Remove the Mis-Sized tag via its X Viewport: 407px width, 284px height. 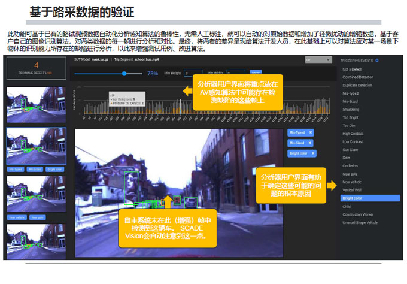(311, 143)
